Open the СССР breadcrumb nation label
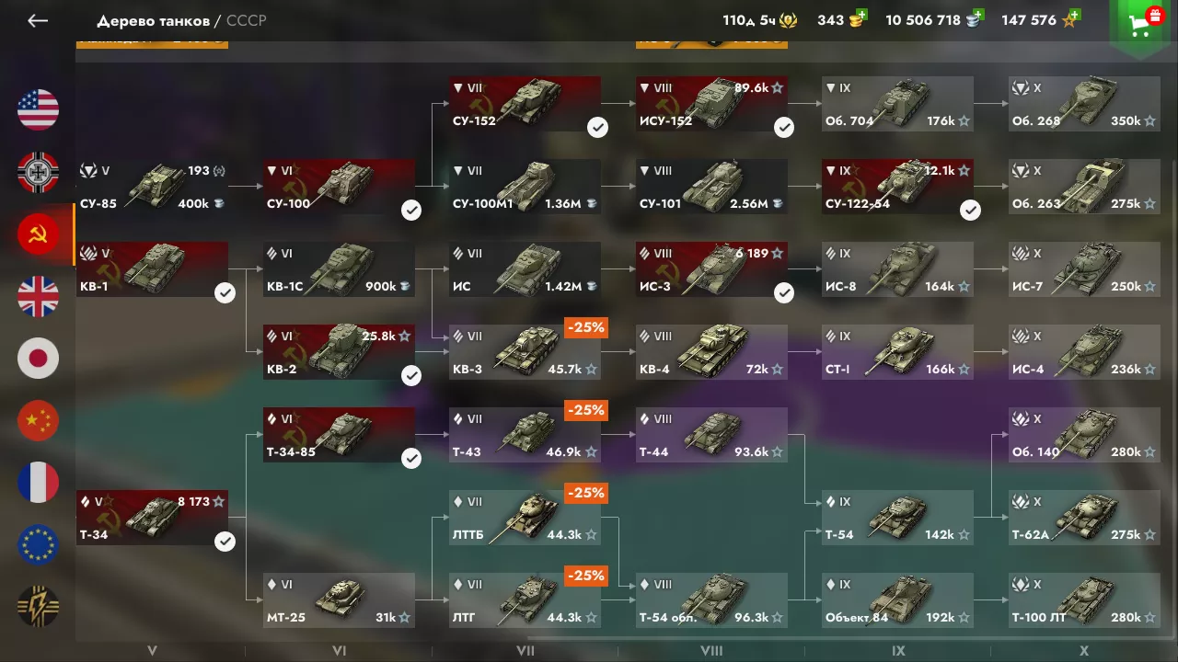Screen dimensions: 1178x662 coord(246,20)
